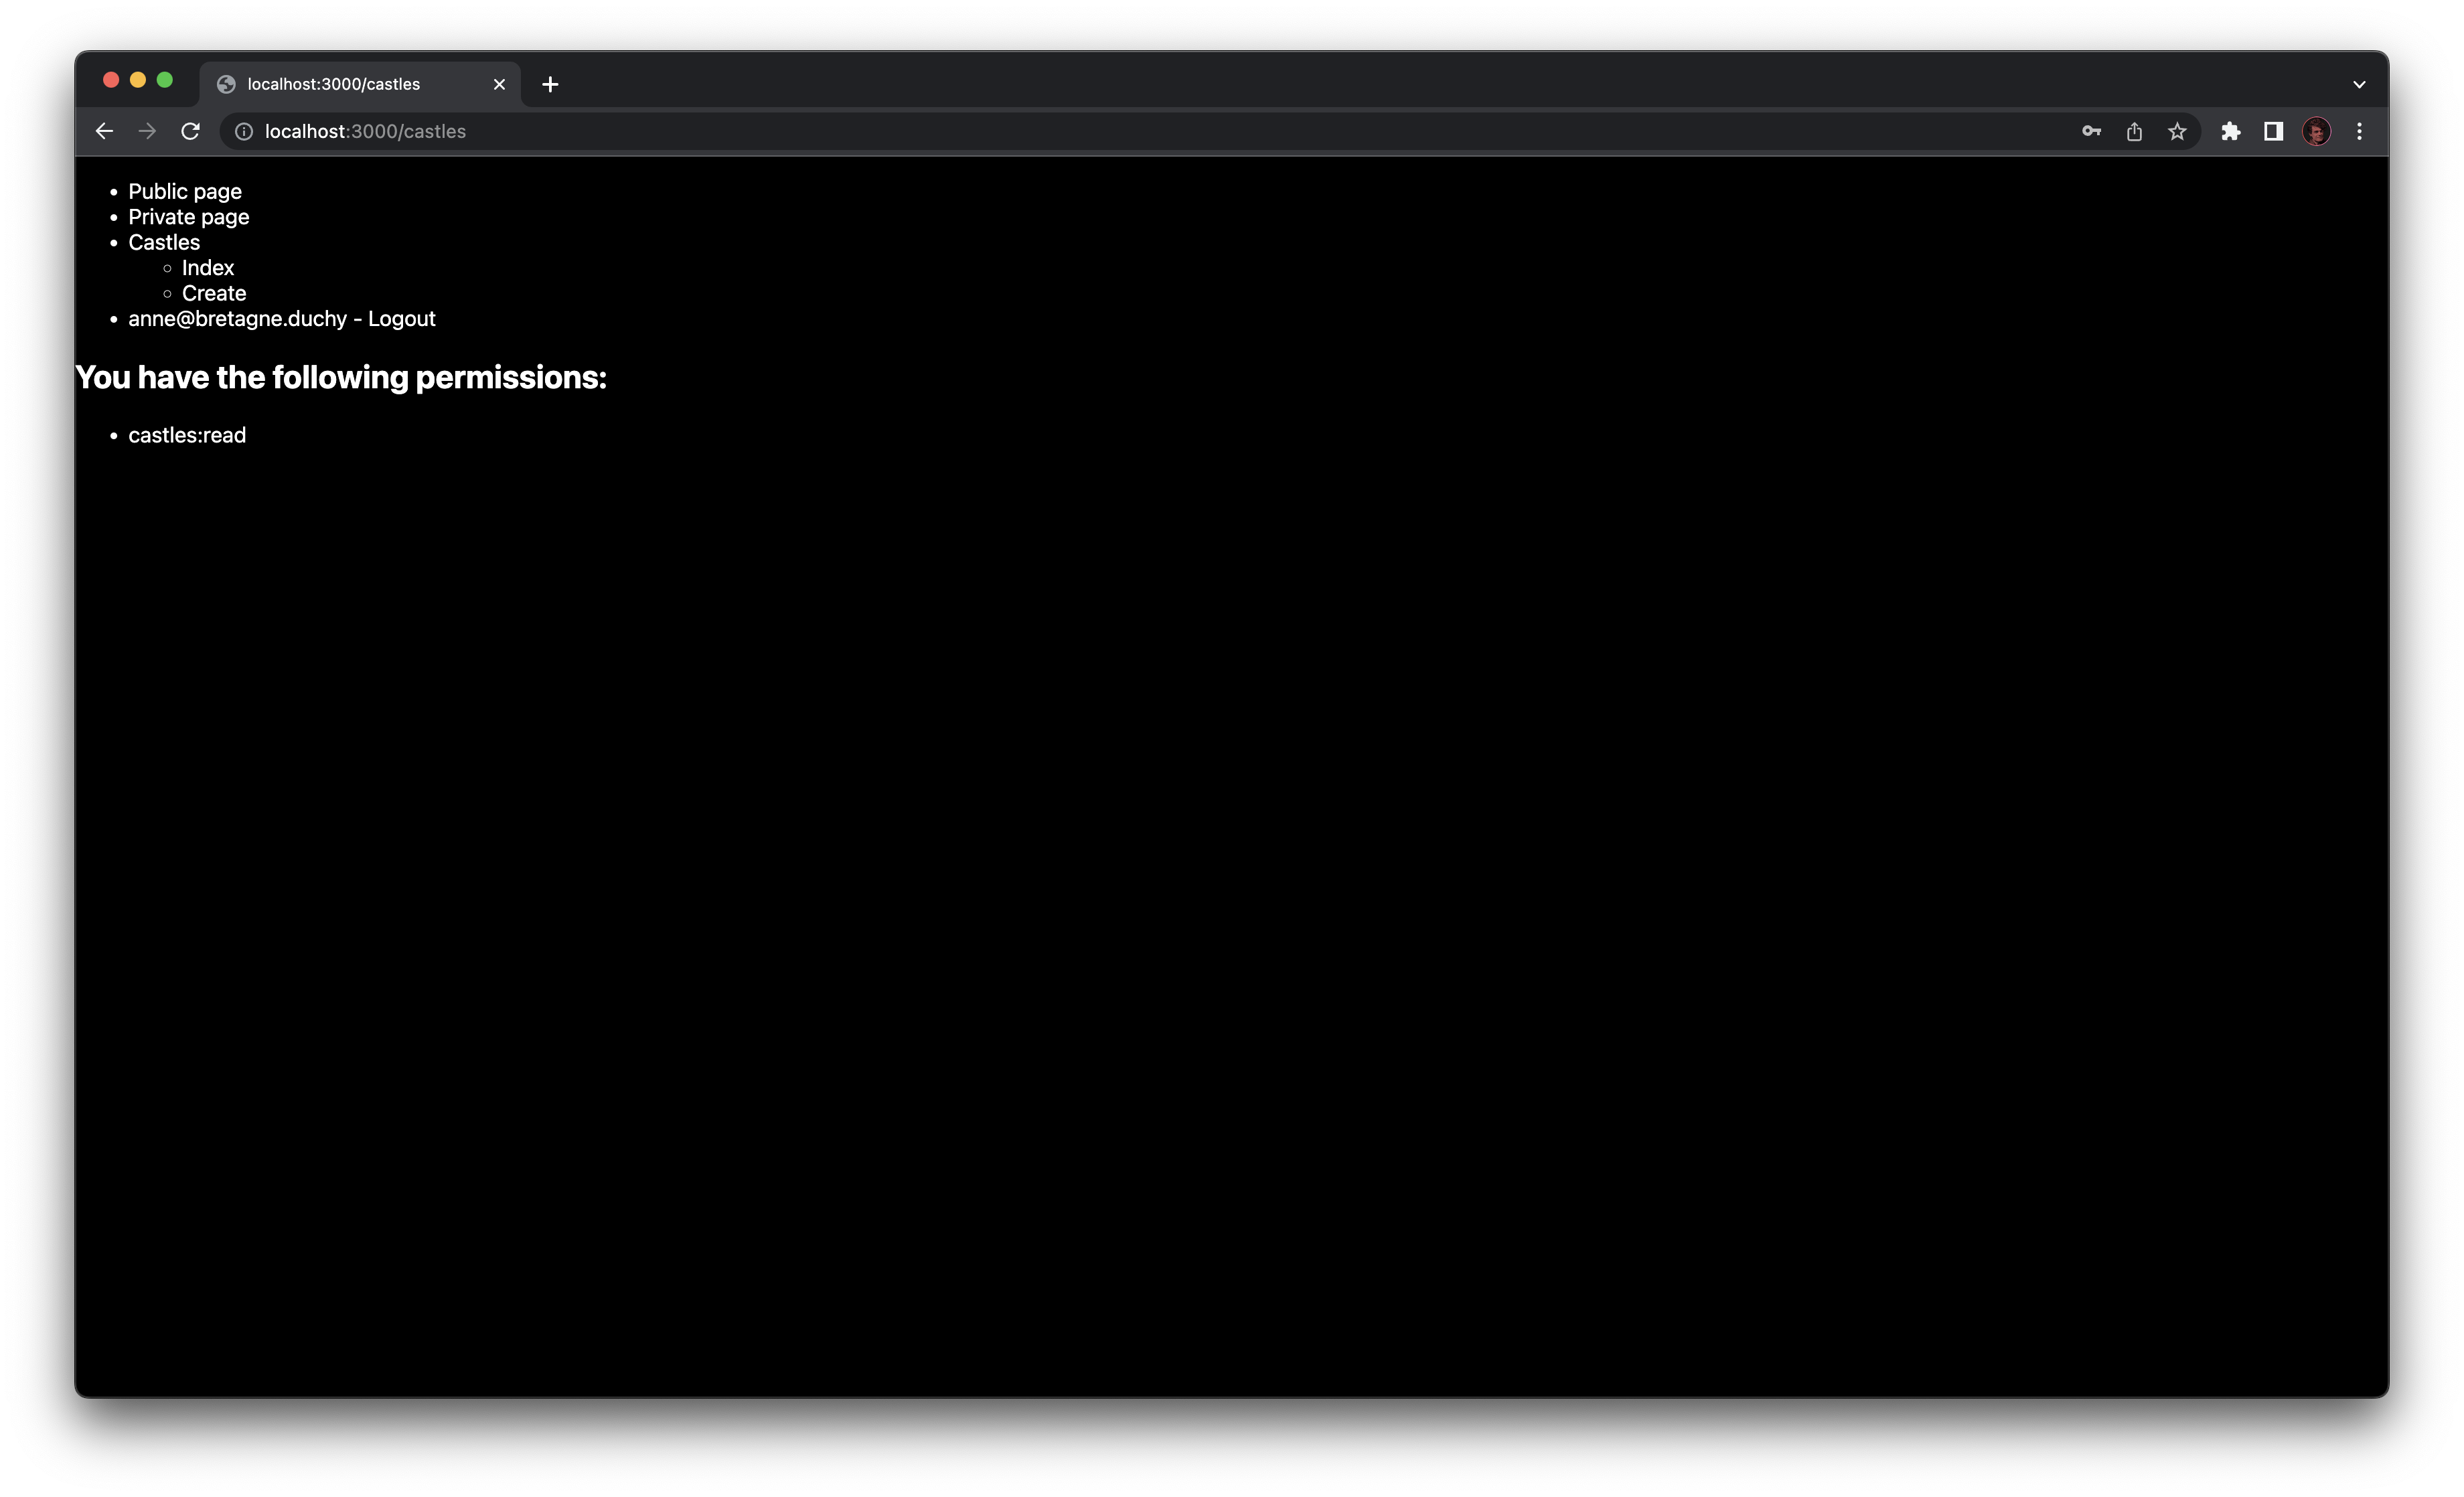Click the Index link under Castles
This screenshot has width=2464, height=1497.
207,267
